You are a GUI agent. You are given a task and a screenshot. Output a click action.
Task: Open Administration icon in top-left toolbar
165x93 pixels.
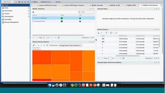point(28,2)
